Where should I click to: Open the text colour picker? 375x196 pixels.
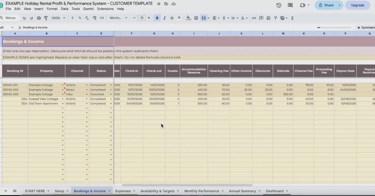tap(179, 18)
